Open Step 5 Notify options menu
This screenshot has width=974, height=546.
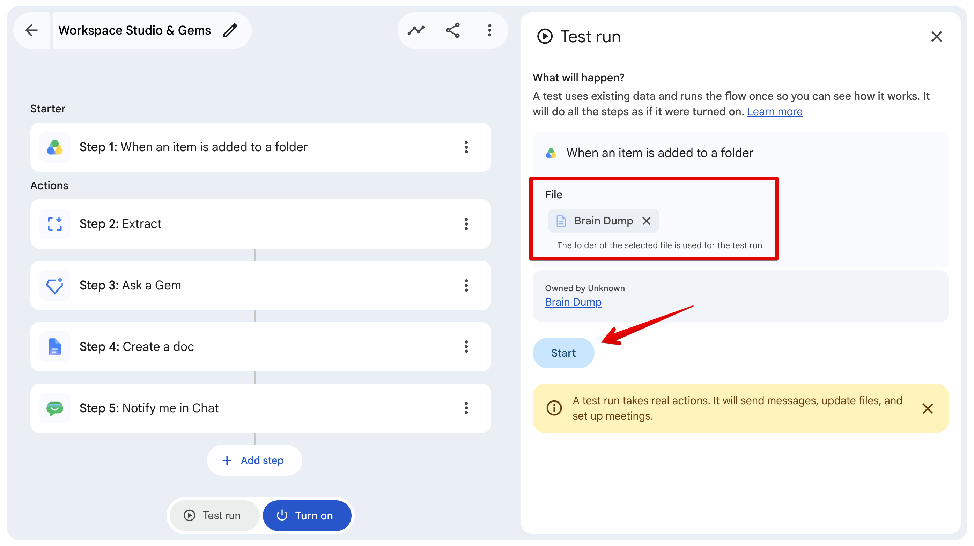click(x=466, y=408)
